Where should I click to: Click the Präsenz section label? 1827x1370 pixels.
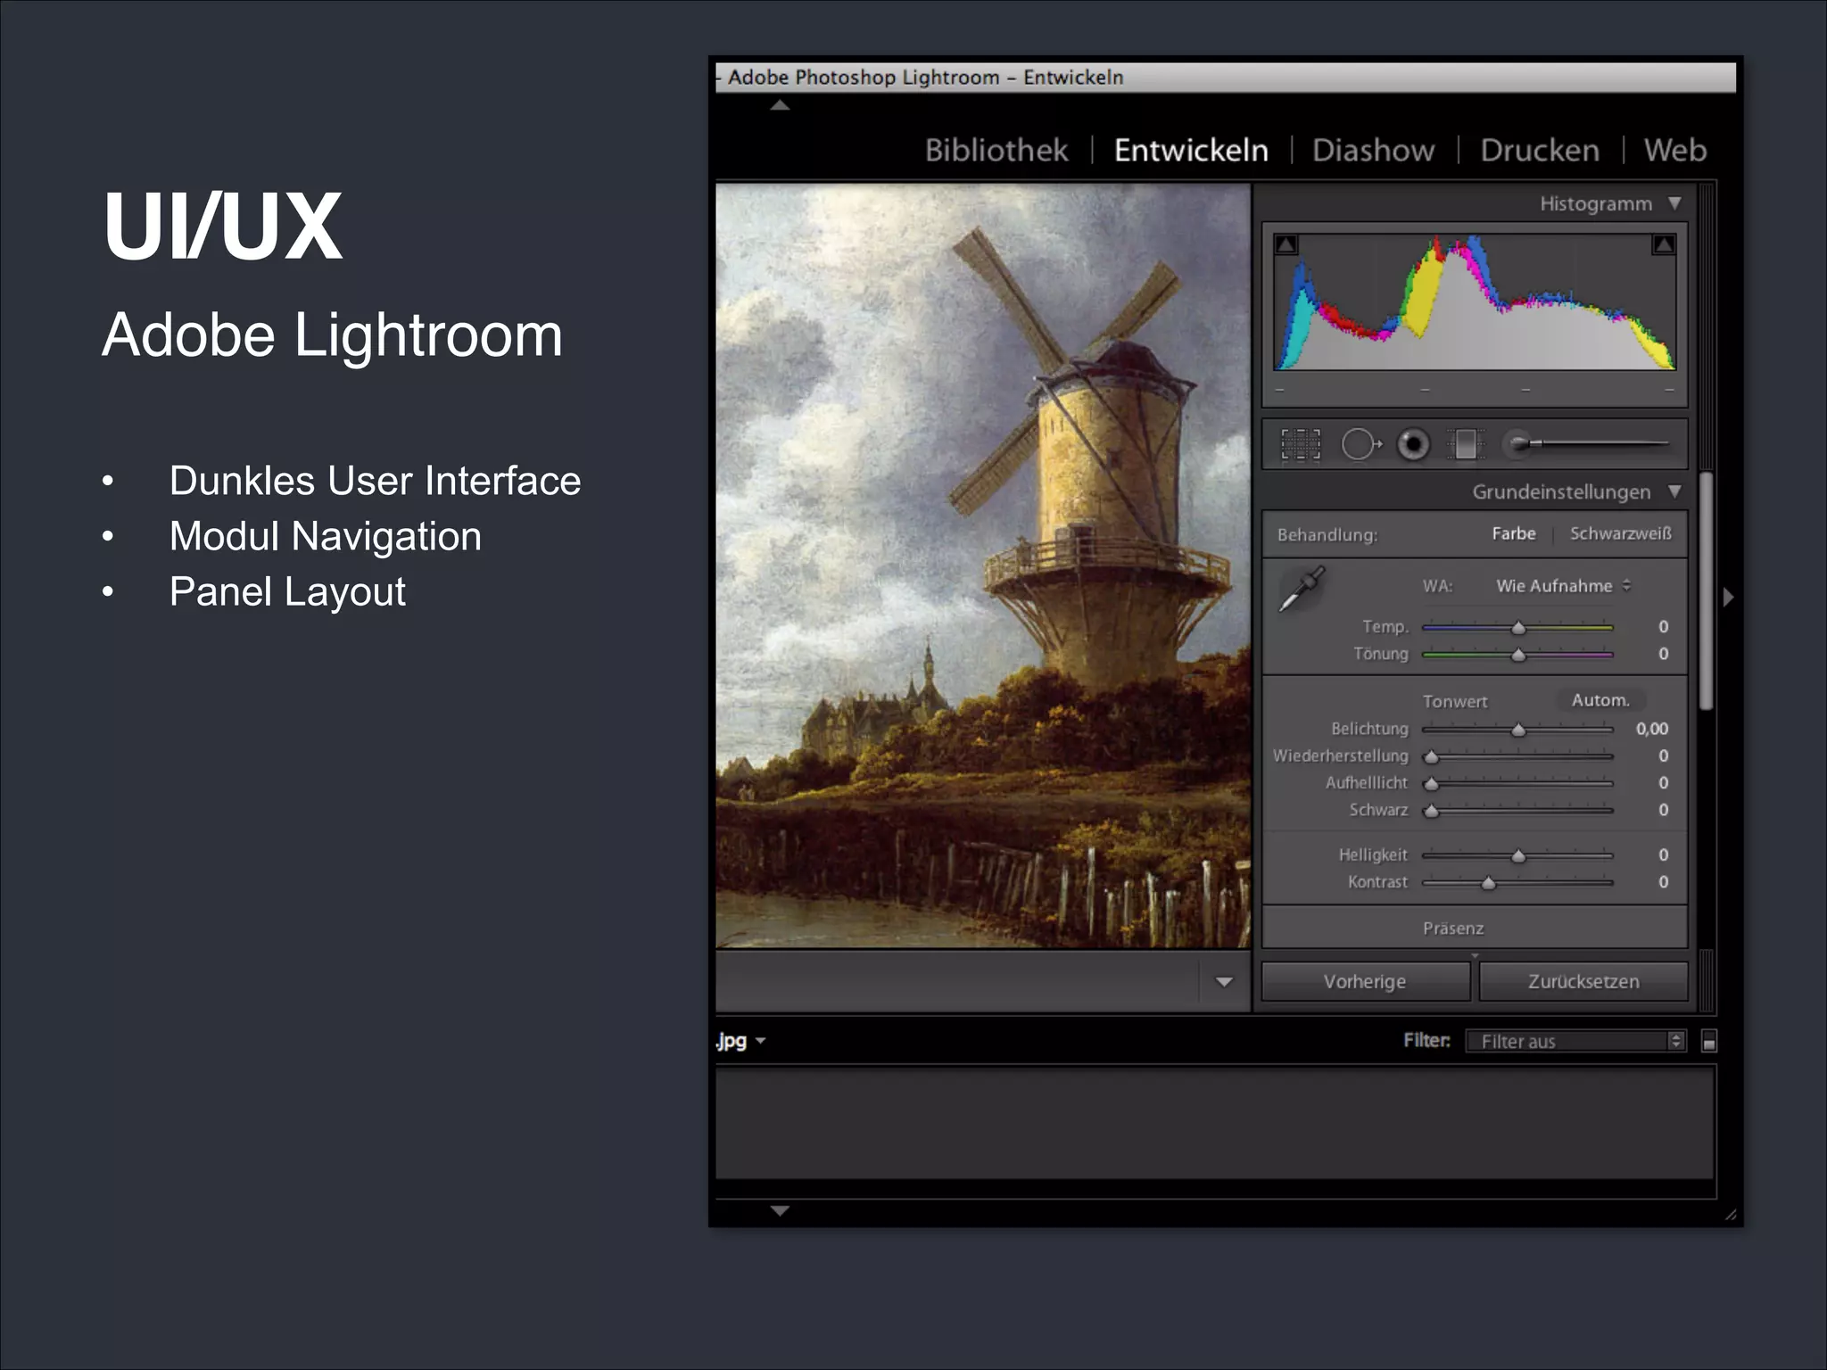(1453, 928)
